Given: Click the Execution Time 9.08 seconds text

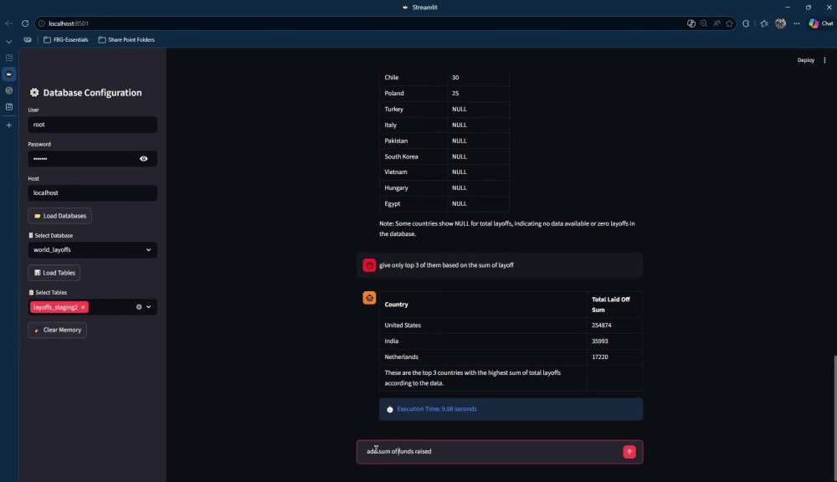Looking at the screenshot, I should [437, 409].
